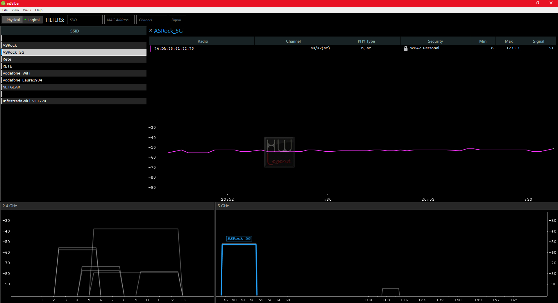558x303 pixels.
Task: Select the MAC address 74:DA:38:61:32:73
Action: coord(174,48)
